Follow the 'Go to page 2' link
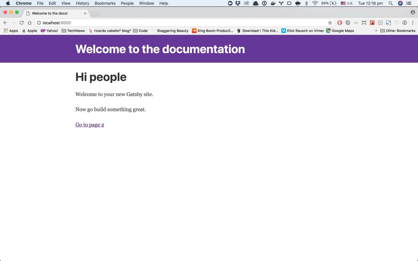Screen dimensions: 418x261 (90, 125)
